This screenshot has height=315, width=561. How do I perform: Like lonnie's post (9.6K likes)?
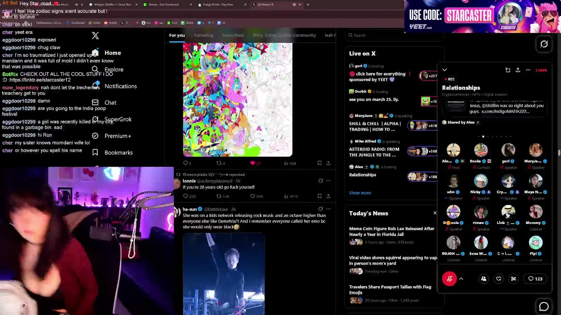[x=256, y=196]
